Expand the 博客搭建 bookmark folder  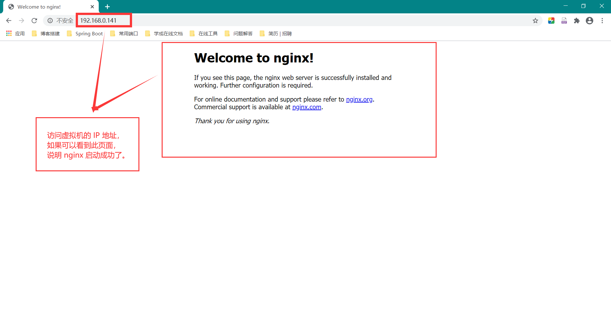[x=46, y=33]
